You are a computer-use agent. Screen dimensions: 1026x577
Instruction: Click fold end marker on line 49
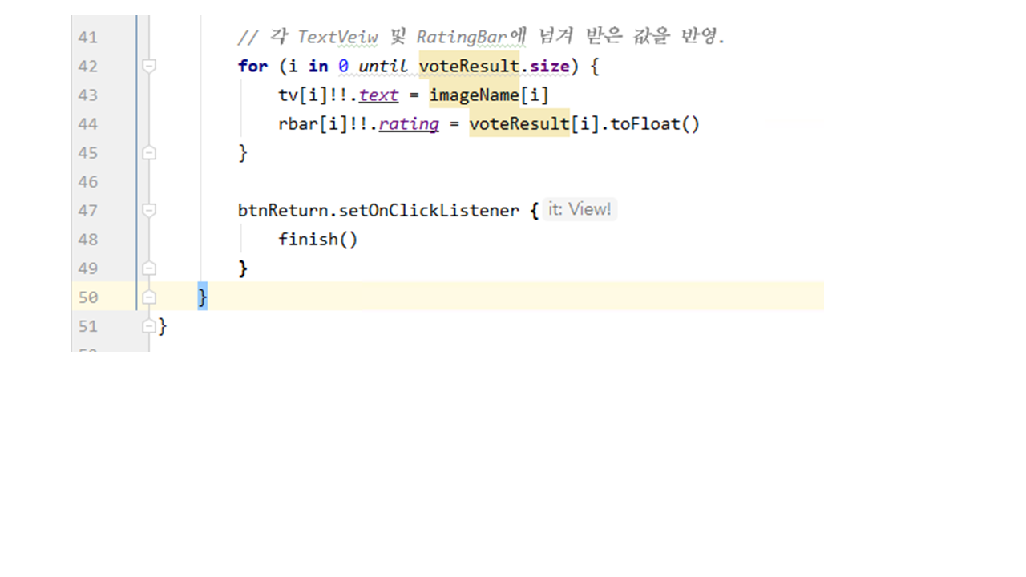point(149,268)
